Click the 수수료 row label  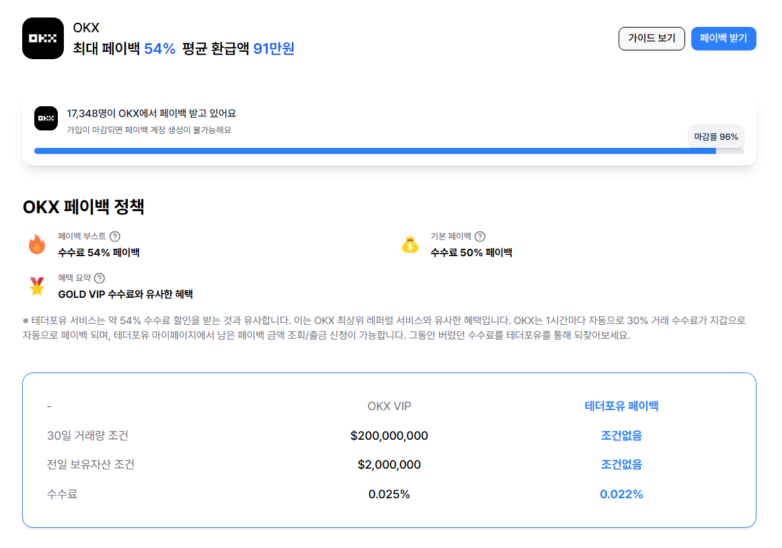coord(62,494)
